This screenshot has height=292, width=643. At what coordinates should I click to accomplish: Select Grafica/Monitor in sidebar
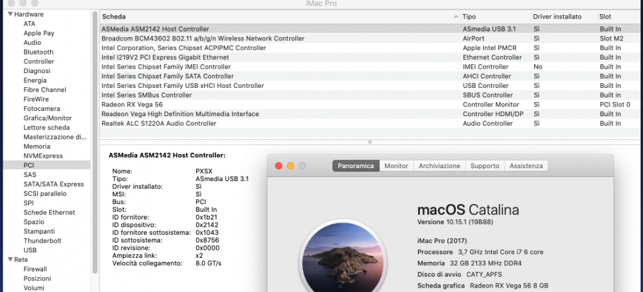[48, 118]
